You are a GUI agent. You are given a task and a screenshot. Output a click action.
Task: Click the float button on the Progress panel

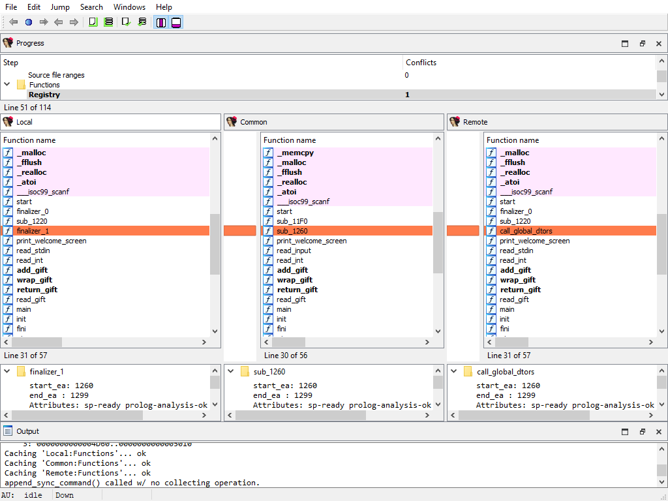pyautogui.click(x=643, y=43)
